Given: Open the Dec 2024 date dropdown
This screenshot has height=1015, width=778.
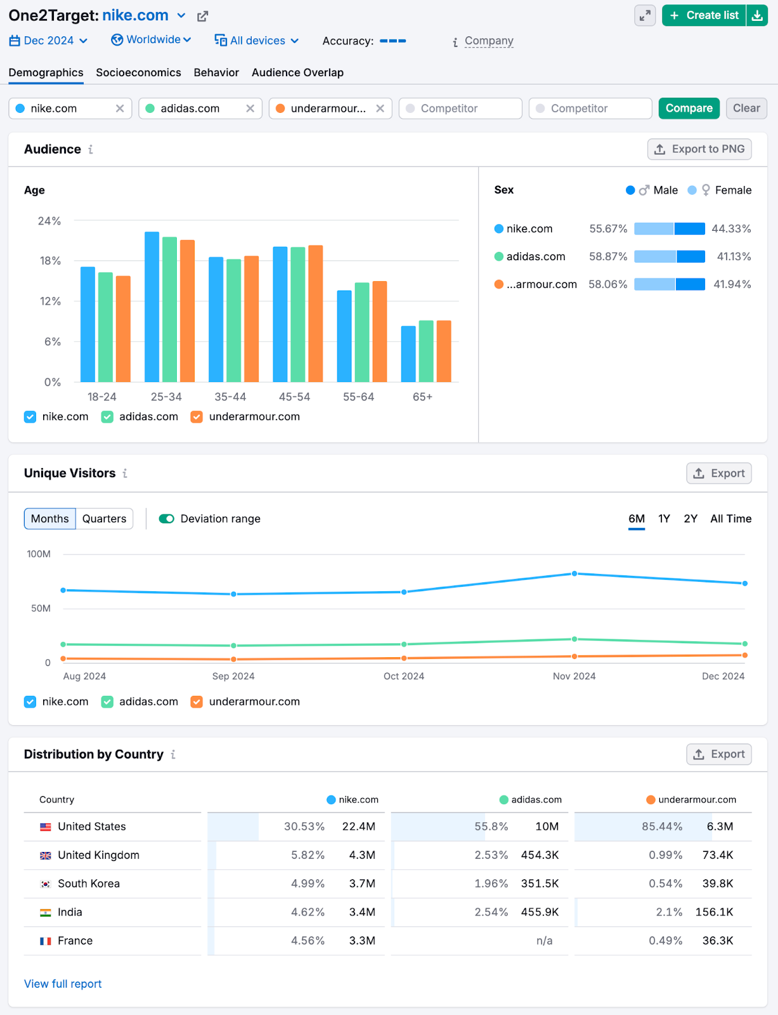Looking at the screenshot, I should click(x=49, y=41).
